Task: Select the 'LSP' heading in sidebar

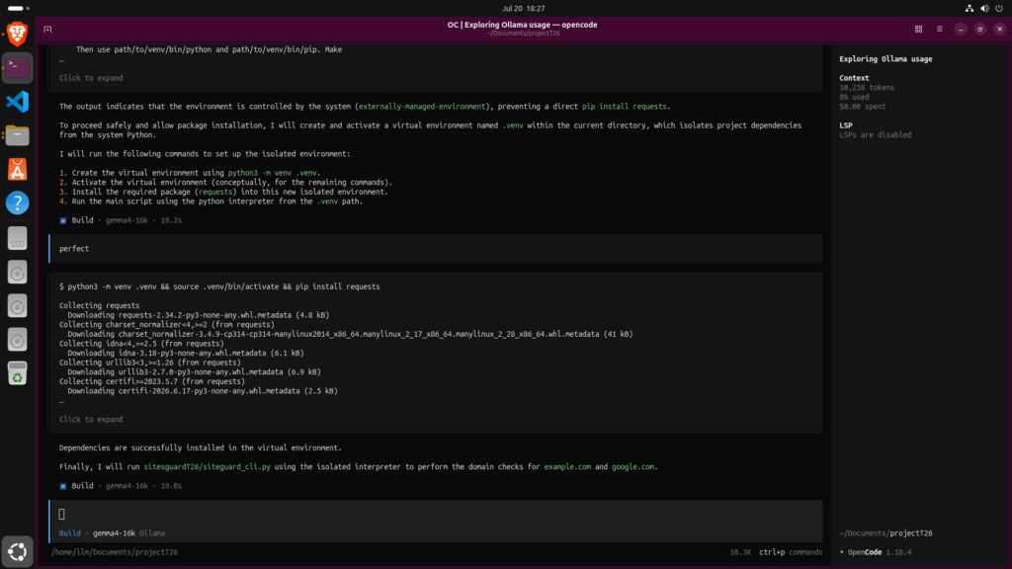Action: (x=846, y=125)
